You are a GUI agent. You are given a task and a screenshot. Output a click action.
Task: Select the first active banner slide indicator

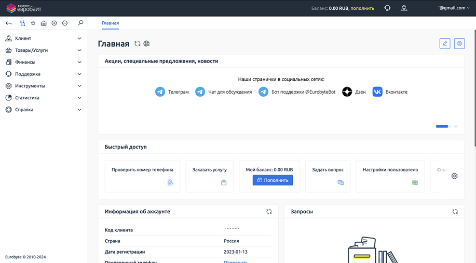[x=442, y=126]
